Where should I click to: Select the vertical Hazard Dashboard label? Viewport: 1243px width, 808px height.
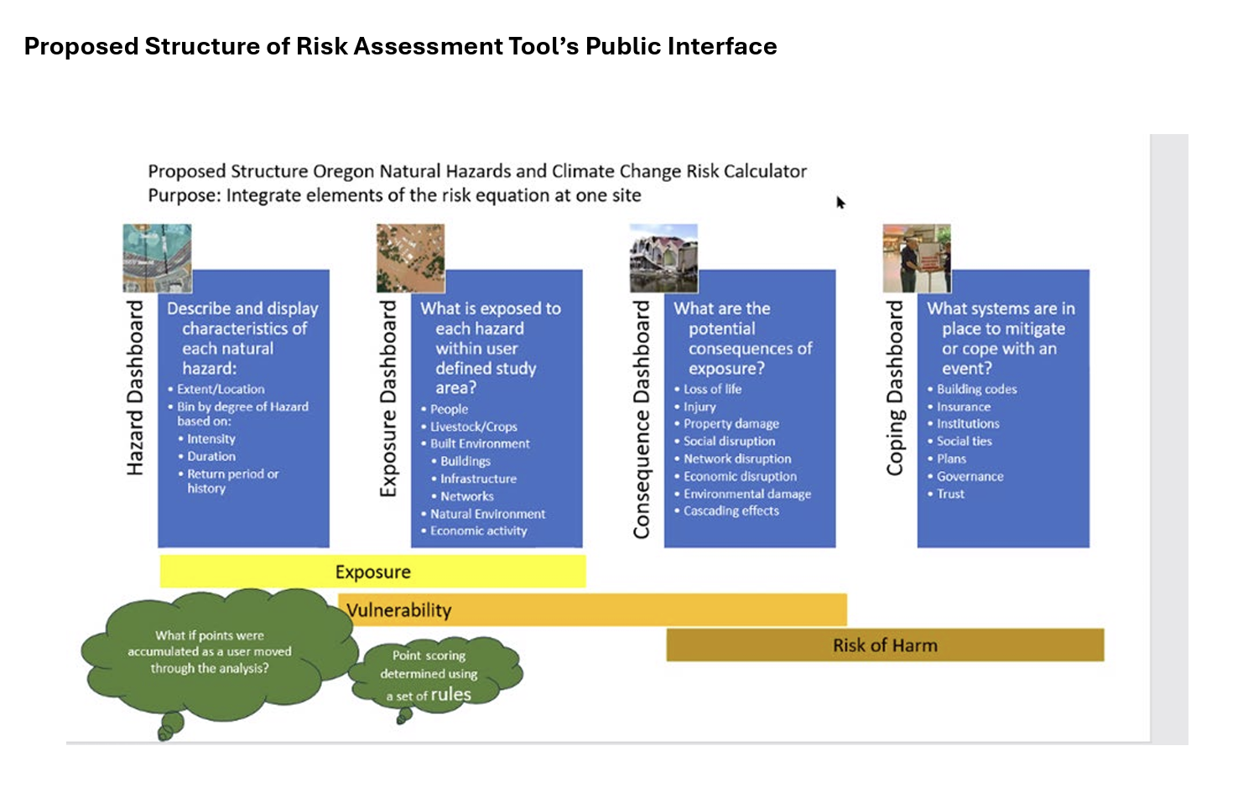coord(135,388)
